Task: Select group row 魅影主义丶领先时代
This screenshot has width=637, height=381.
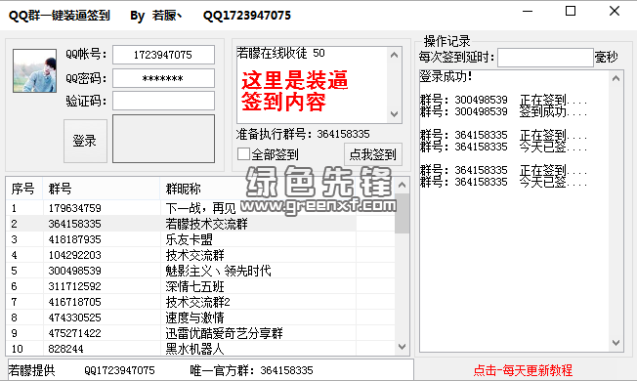Action: click(x=200, y=271)
